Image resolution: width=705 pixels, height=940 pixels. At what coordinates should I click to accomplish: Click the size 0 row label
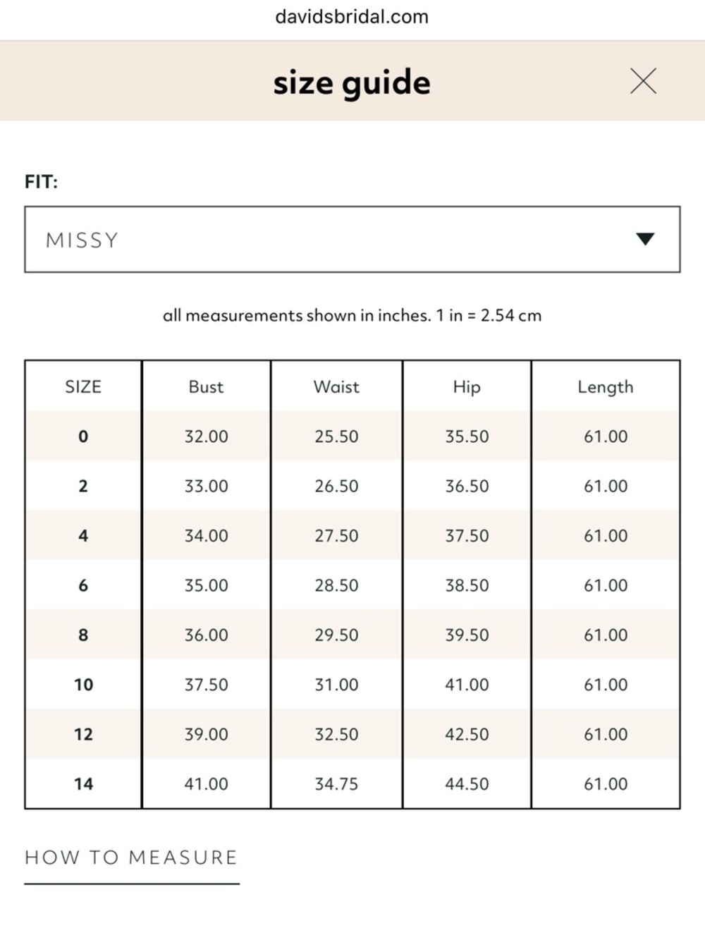tap(83, 437)
